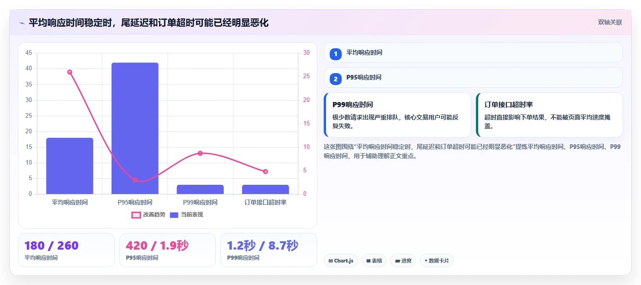
Task: Click the line point above P99响应时间
Action: click(200, 153)
